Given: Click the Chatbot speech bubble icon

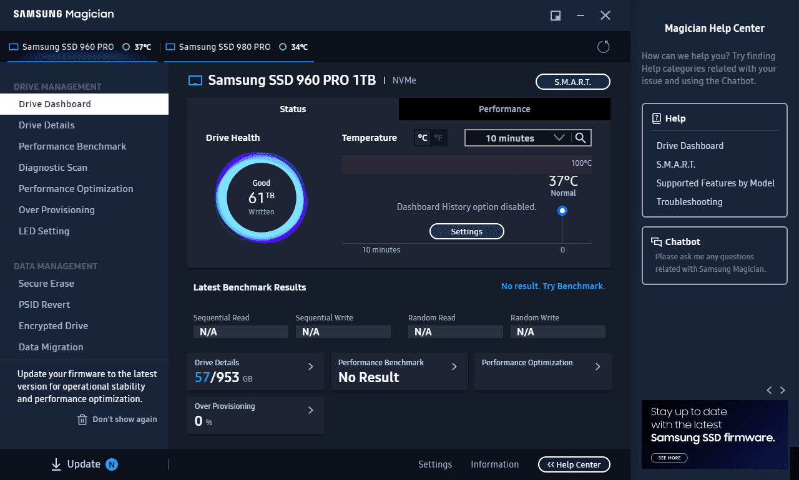Looking at the screenshot, I should click(656, 242).
